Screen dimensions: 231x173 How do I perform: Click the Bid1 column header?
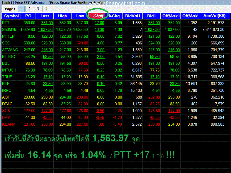[152, 16]
